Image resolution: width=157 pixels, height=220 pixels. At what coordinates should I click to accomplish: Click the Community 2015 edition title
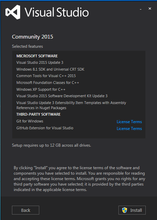[x=32, y=37]
